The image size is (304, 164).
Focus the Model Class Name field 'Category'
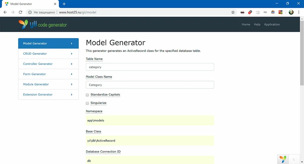(x=150, y=85)
